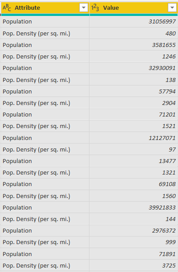This screenshot has width=178, height=272.
Task: Click the cell containing 3725
Action: tap(134, 266)
